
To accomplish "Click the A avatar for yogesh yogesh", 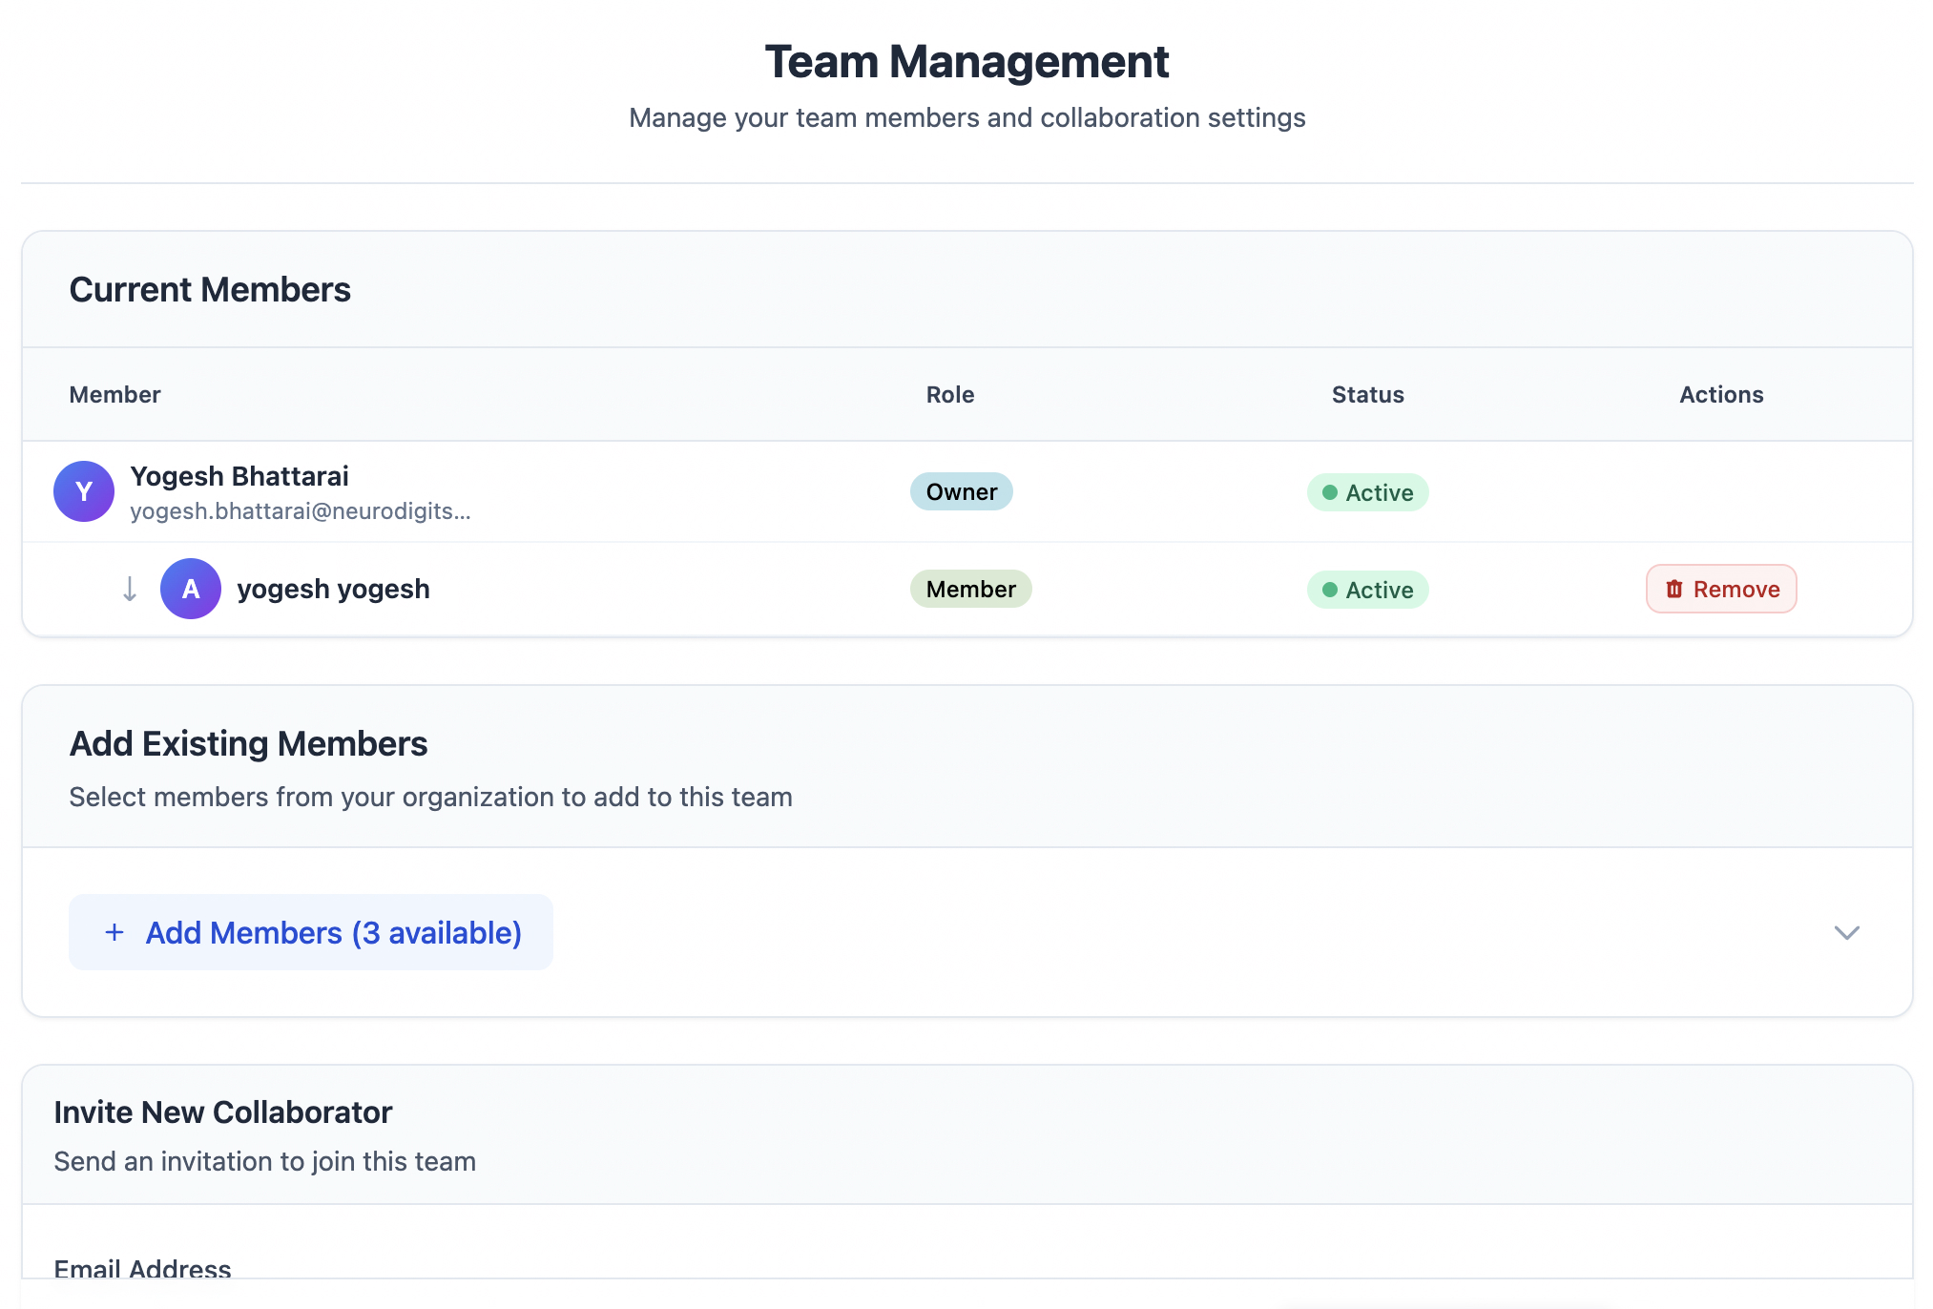I will (x=191, y=589).
